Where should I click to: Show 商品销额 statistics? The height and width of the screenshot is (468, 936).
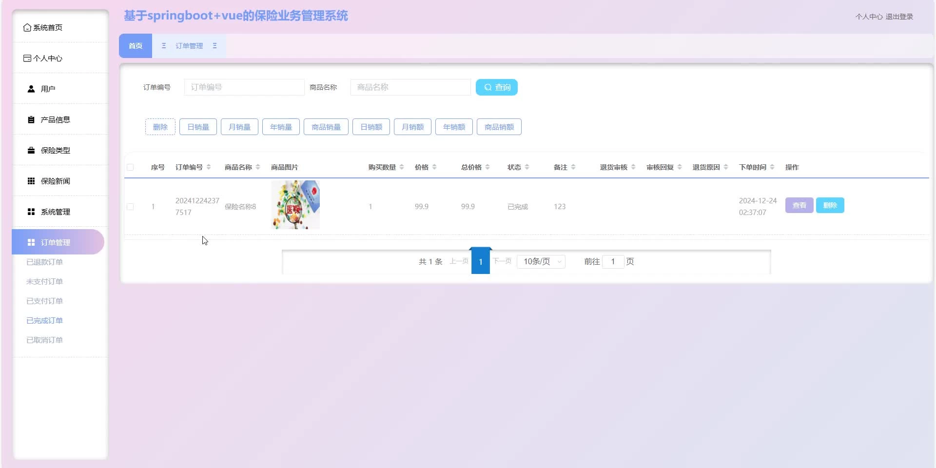[x=499, y=127]
